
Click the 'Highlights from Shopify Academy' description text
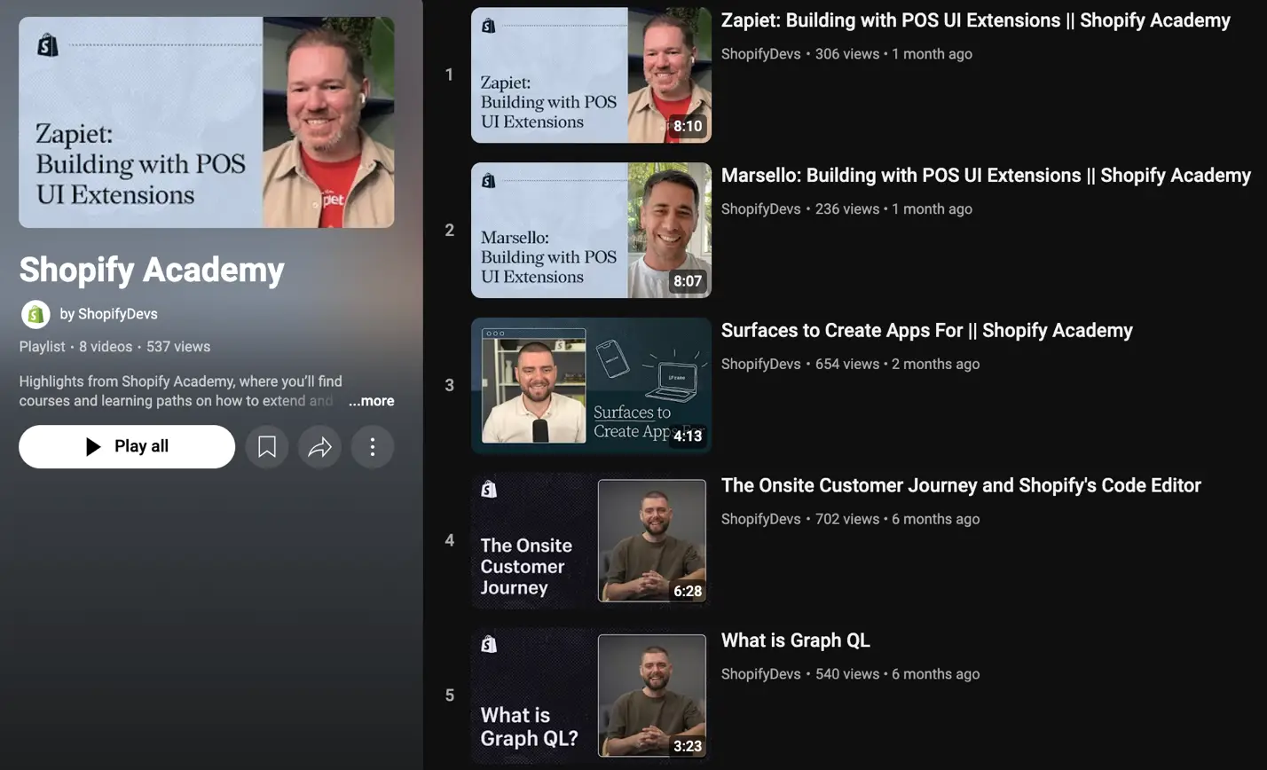point(181,391)
